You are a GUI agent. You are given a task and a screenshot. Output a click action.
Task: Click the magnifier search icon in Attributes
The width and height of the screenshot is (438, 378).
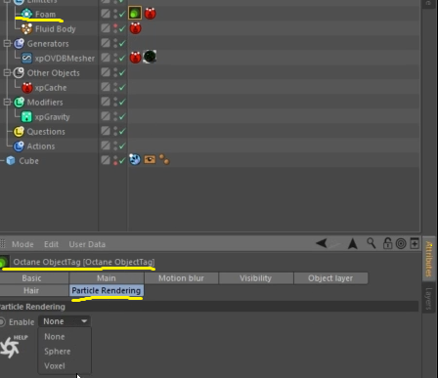(x=371, y=243)
